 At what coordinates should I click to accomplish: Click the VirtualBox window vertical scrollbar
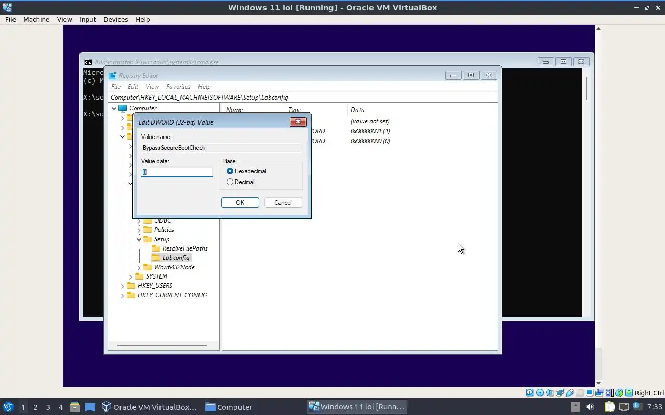click(598, 205)
